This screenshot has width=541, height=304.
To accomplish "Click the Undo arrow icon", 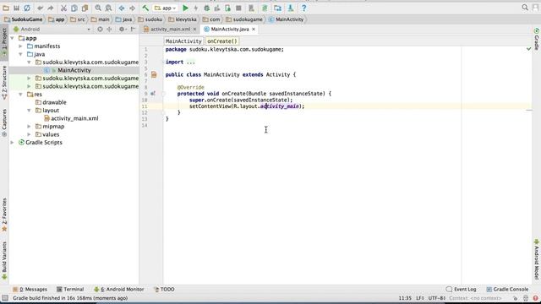I will click(40, 8).
